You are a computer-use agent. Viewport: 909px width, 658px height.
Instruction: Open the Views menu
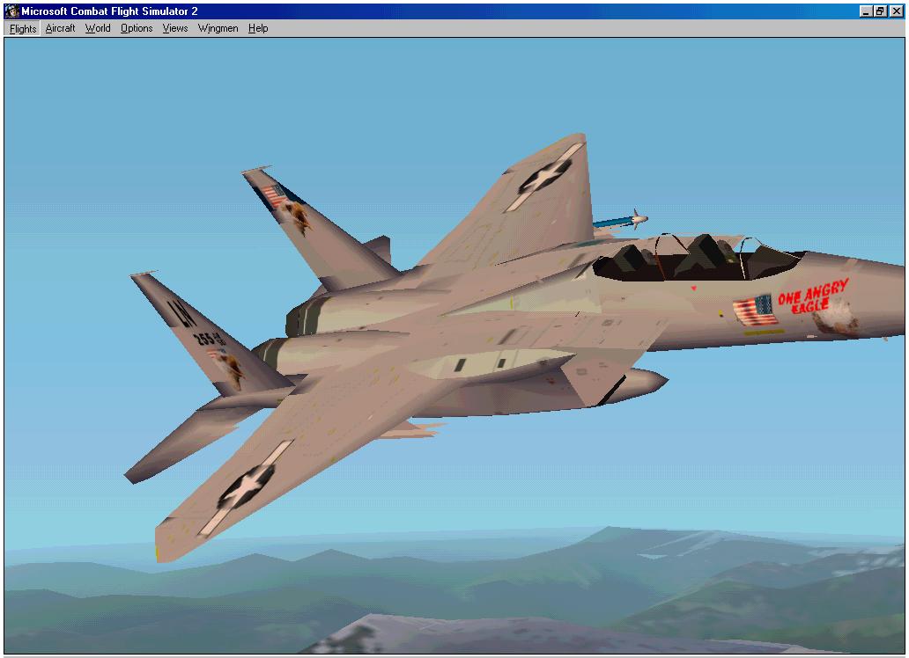[x=175, y=28]
